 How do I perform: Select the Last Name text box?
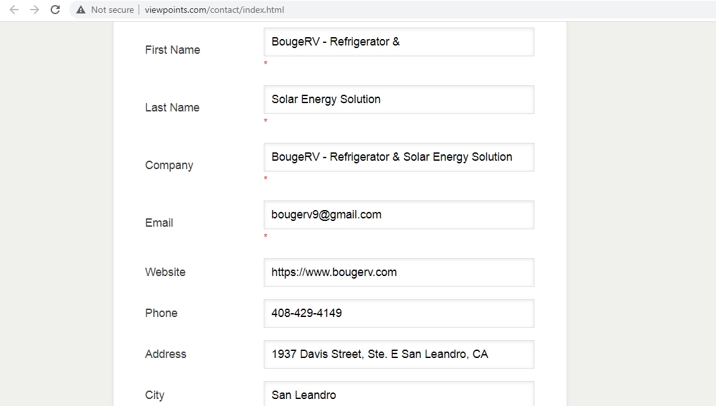[398, 99]
